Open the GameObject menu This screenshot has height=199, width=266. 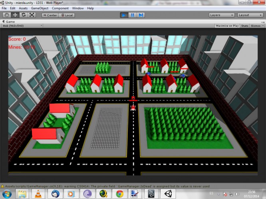tap(40, 8)
